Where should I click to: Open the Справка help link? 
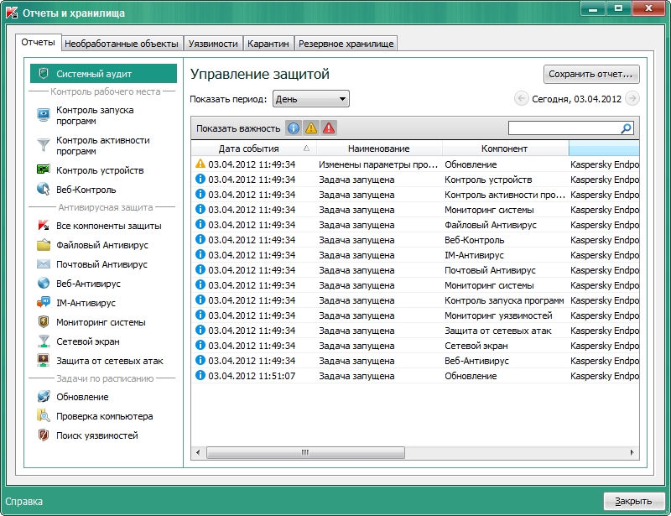(24, 502)
